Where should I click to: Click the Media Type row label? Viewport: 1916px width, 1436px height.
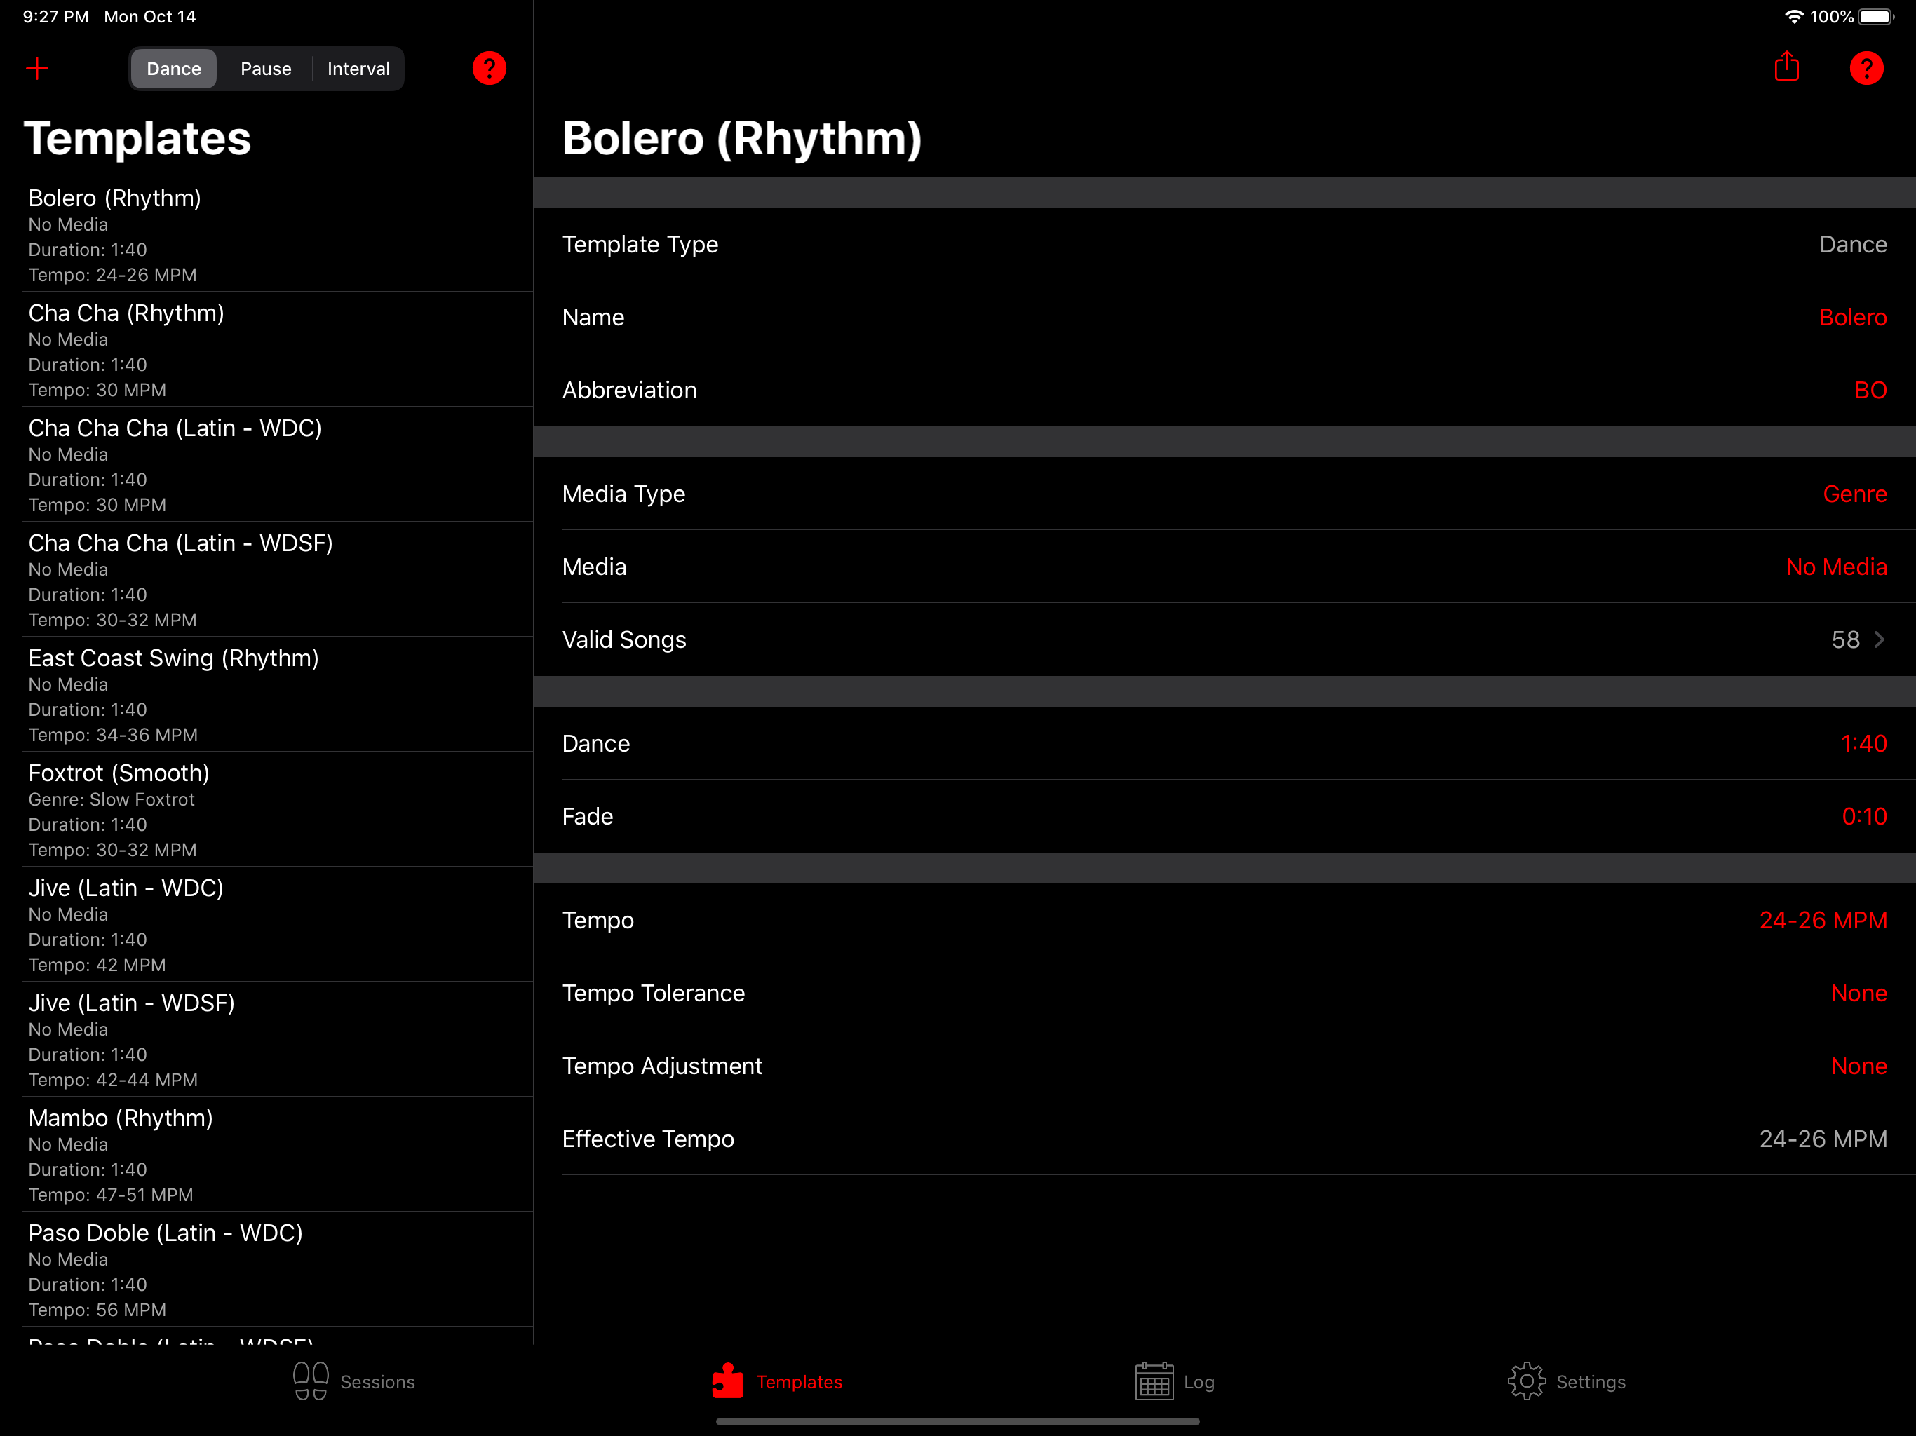(x=623, y=494)
